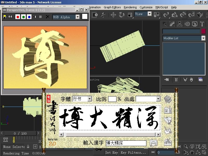The height and width of the screenshot is (156, 208).
Task: Toggle the Angle Snap icon
Action: pyautogui.click(x=174, y=15)
